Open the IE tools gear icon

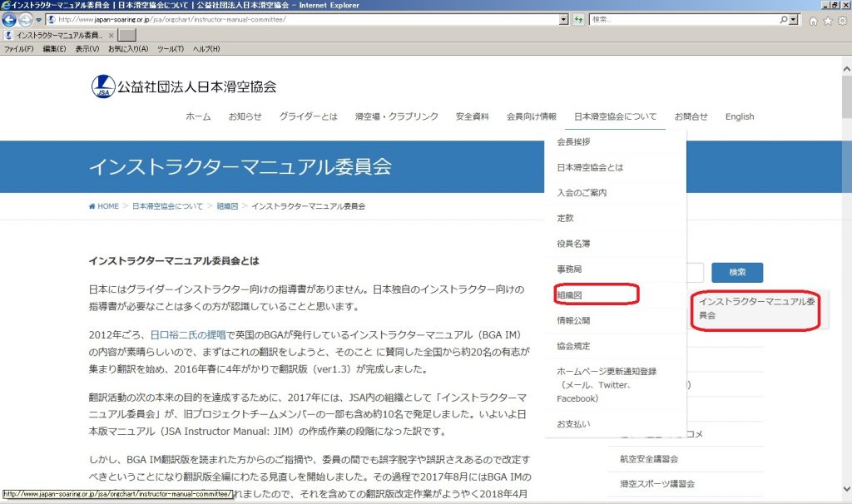click(x=842, y=21)
